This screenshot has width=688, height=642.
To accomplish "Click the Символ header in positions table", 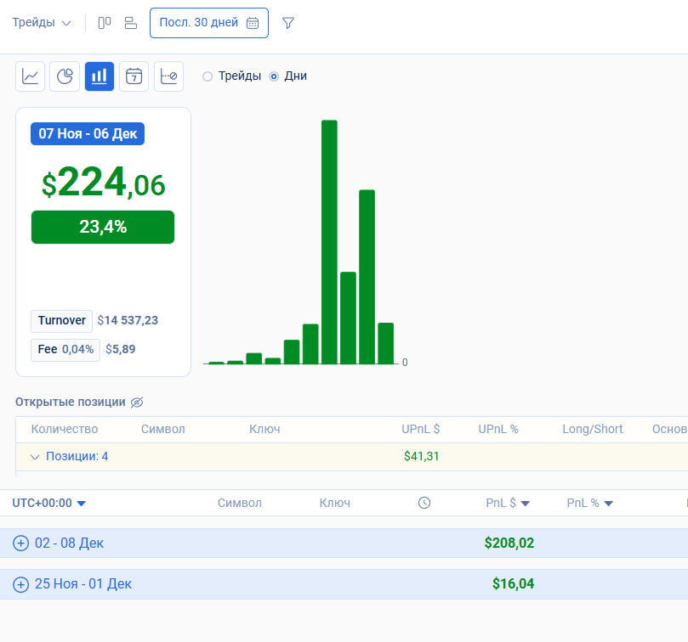I will (162, 429).
